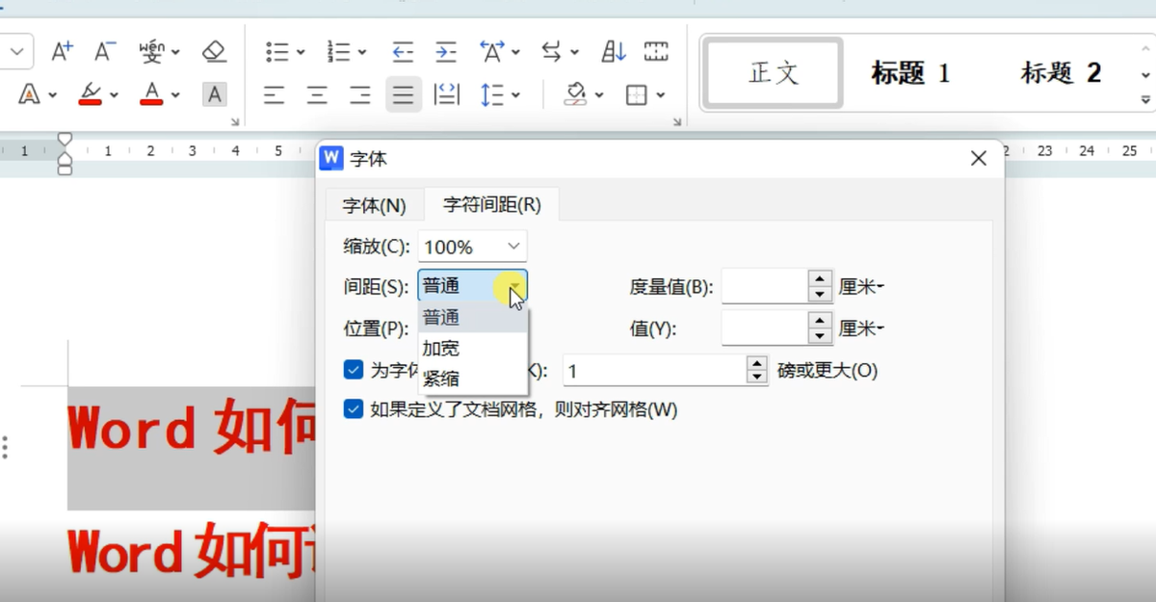Click the justify alignment icon

(404, 94)
